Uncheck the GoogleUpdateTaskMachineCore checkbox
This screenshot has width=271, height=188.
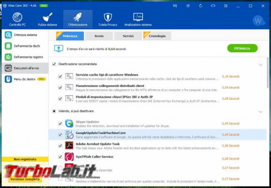click(60, 135)
